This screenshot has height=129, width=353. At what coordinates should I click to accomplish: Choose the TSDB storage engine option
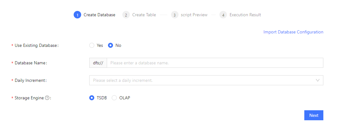pyautogui.click(x=92, y=98)
